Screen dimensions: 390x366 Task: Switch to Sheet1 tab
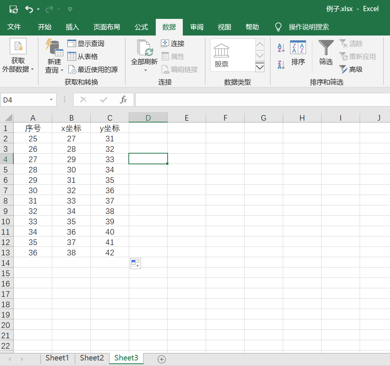pos(57,358)
